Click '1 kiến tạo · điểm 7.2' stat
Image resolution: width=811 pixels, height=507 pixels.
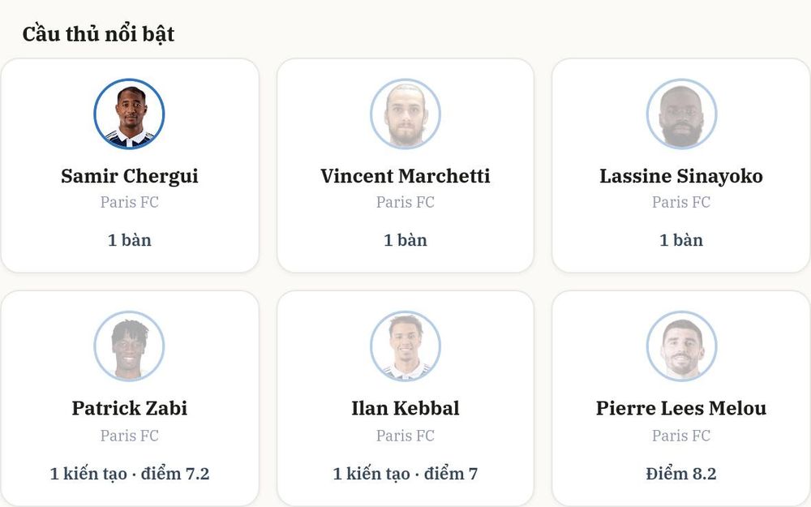point(129,474)
